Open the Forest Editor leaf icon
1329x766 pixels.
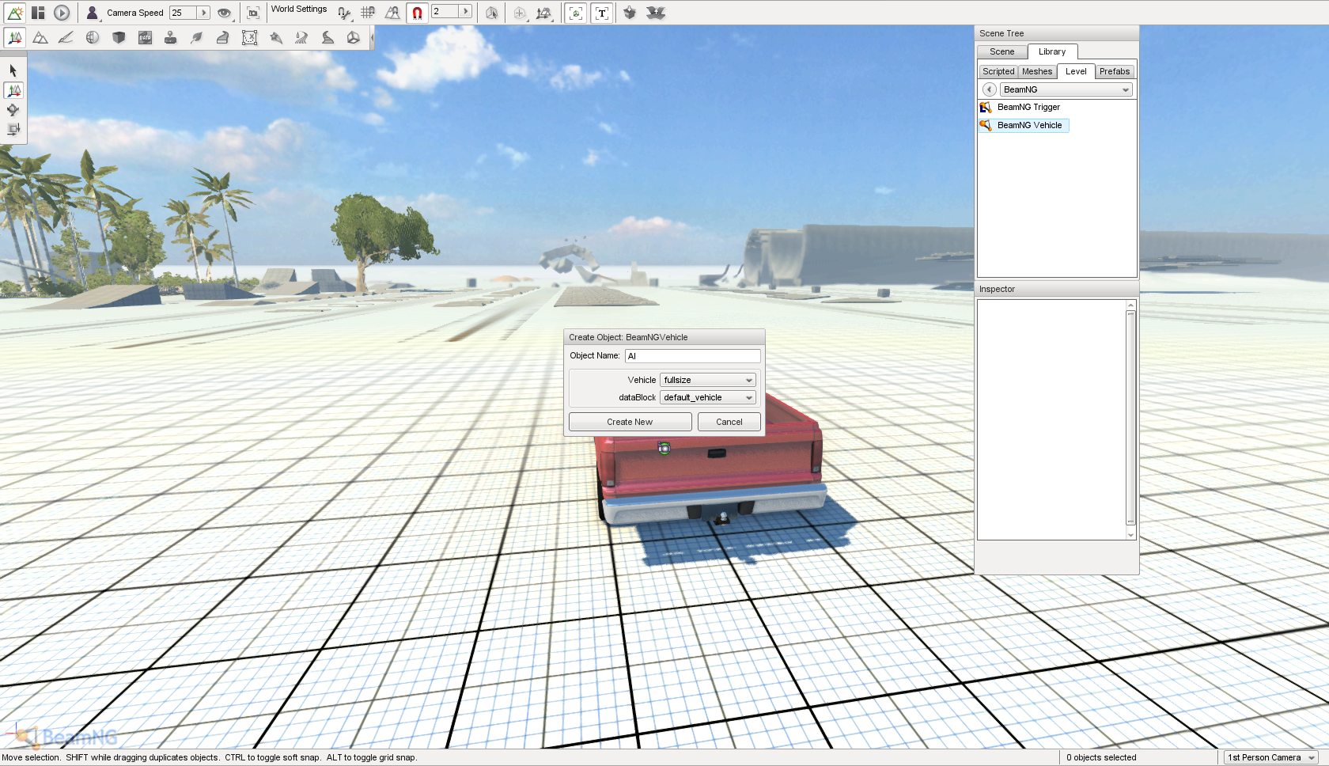pyautogui.click(x=197, y=37)
